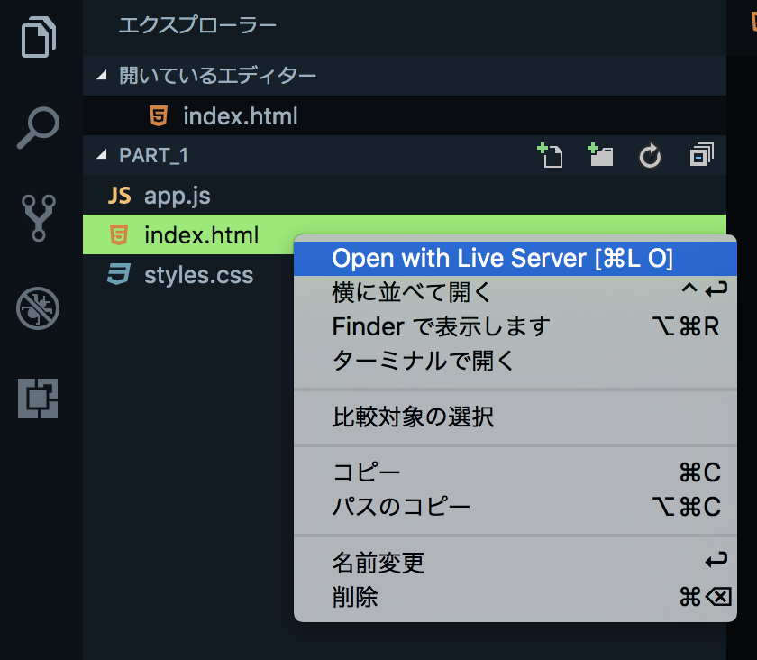Click the HTML5 icon beside index.html
This screenshot has width=757, height=660.
121,235
